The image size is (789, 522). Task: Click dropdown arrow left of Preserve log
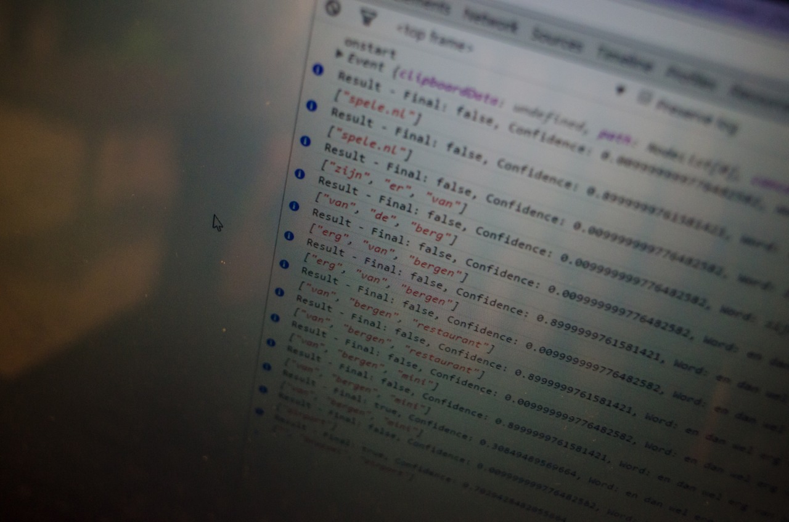point(621,90)
